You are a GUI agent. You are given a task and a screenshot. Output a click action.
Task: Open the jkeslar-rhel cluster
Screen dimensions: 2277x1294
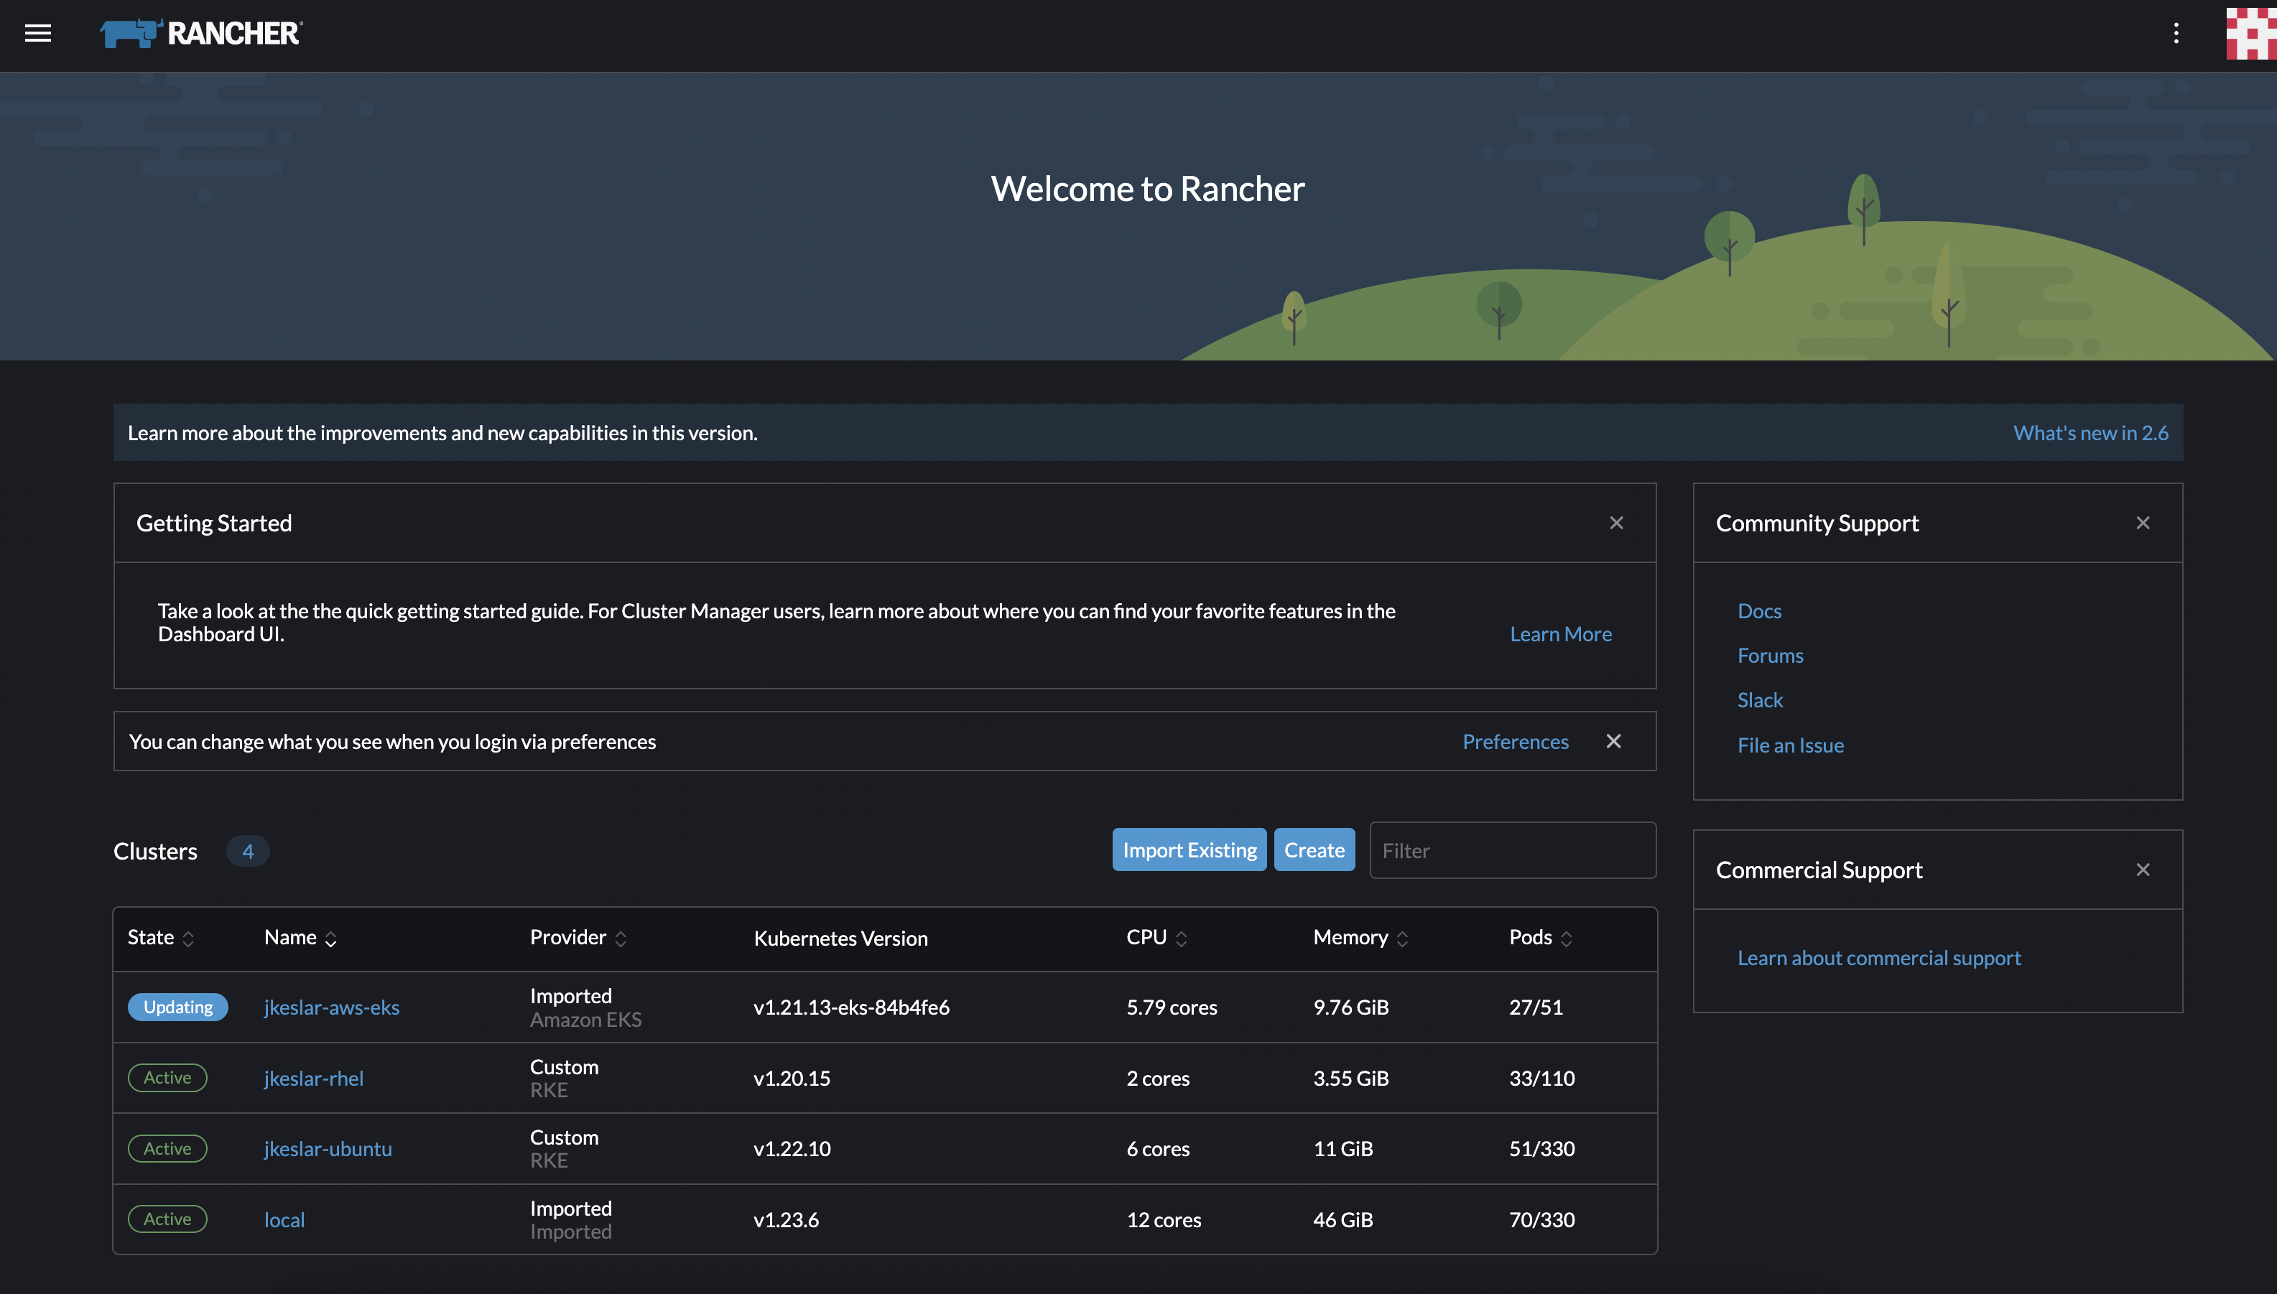click(314, 1078)
